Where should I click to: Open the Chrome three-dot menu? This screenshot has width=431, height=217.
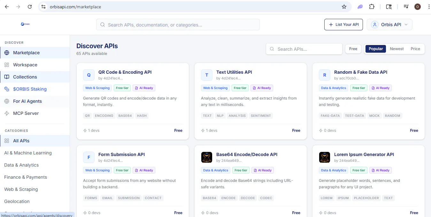[428, 7]
